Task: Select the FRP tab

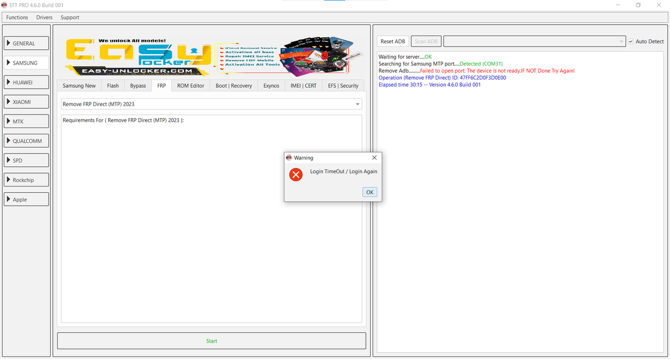Action: (x=161, y=85)
